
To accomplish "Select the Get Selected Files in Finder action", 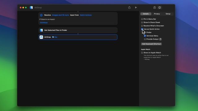I will [x=78, y=30].
